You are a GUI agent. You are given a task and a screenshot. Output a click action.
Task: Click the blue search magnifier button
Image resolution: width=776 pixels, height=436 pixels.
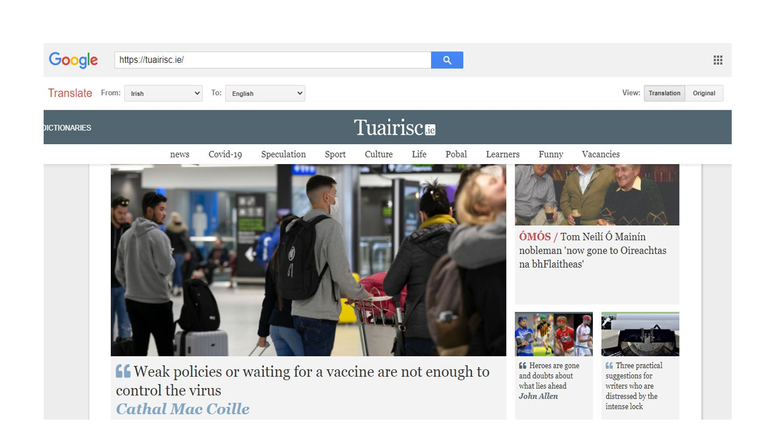click(x=447, y=60)
